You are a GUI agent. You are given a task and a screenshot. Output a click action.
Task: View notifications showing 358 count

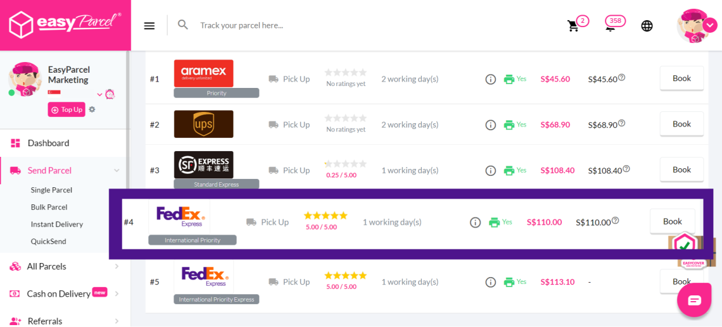612,25
